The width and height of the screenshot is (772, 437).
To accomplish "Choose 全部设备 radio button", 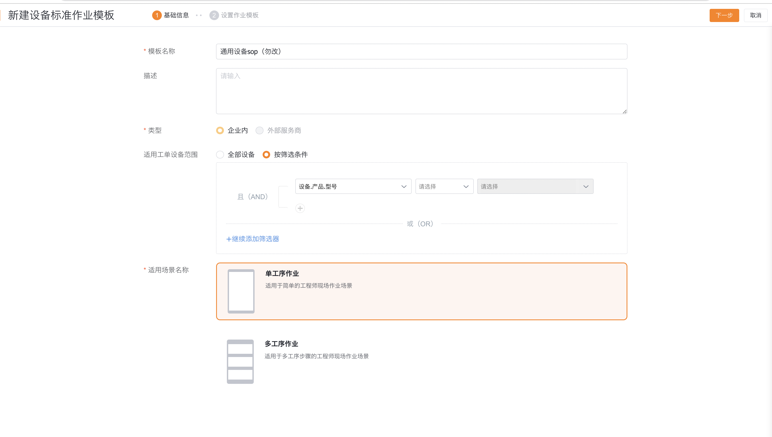I will [220, 155].
